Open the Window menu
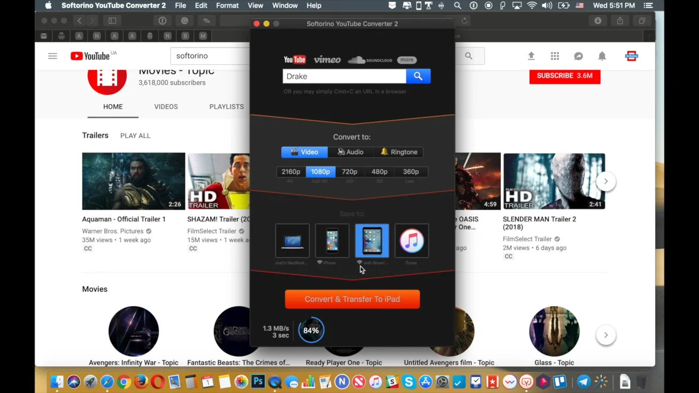This screenshot has width=699, height=393. [x=285, y=5]
